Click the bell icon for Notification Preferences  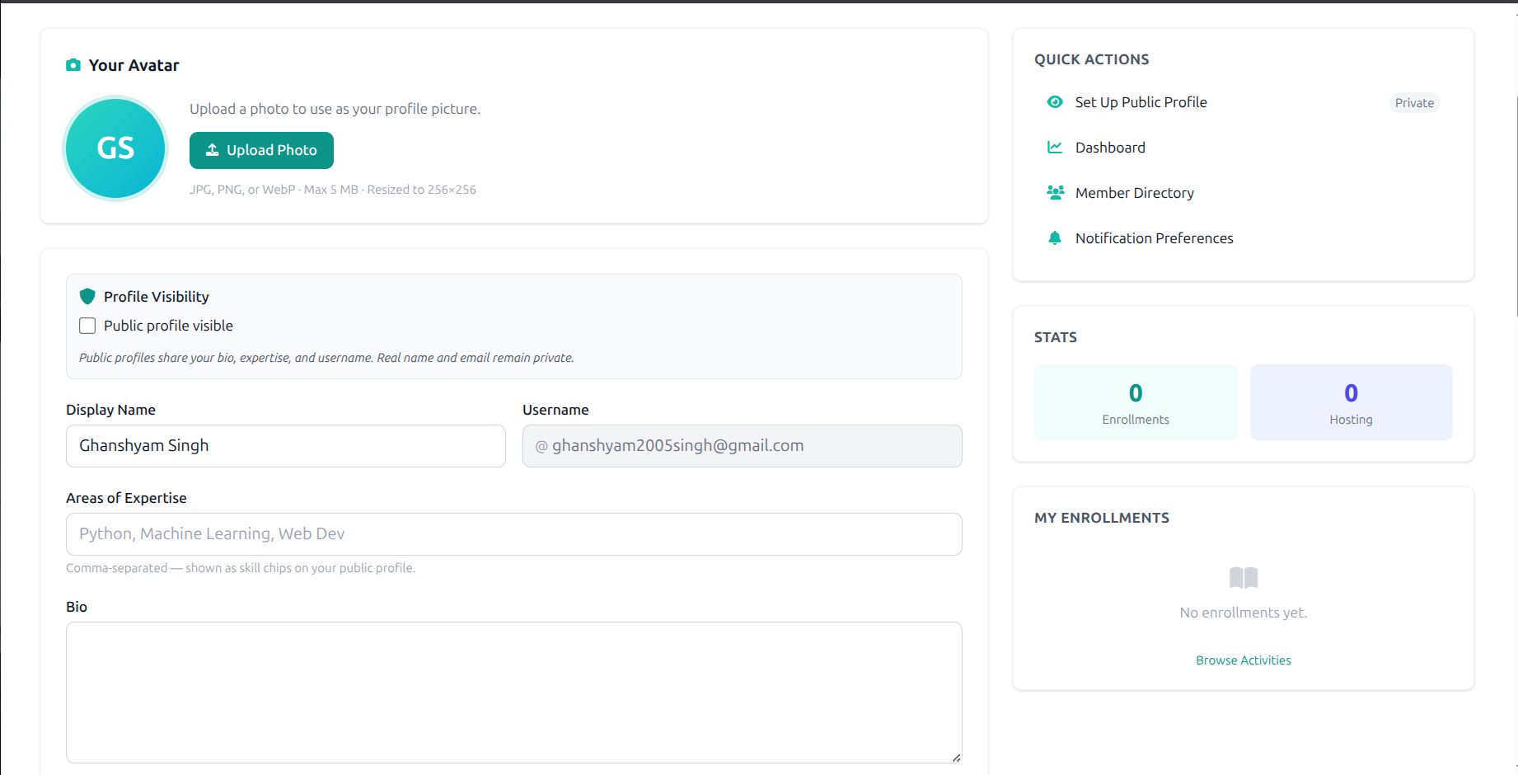click(x=1055, y=238)
